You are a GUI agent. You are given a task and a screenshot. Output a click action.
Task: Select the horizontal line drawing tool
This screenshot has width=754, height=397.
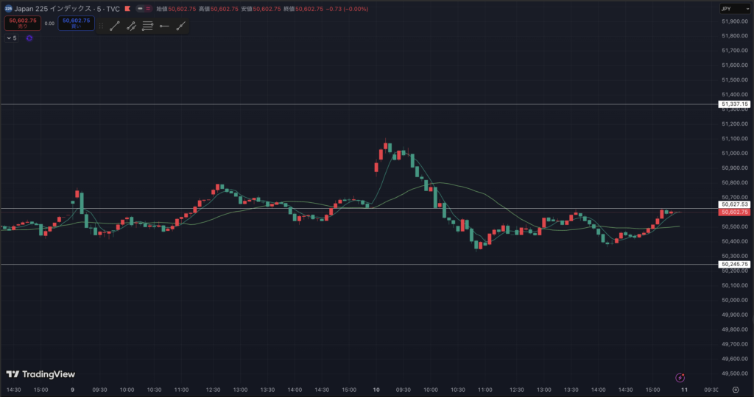pyautogui.click(x=164, y=26)
